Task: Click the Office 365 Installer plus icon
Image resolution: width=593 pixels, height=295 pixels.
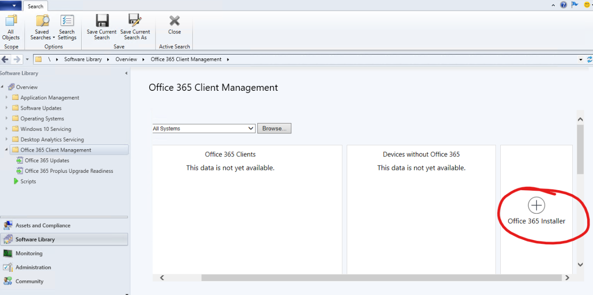Action: coord(536,205)
